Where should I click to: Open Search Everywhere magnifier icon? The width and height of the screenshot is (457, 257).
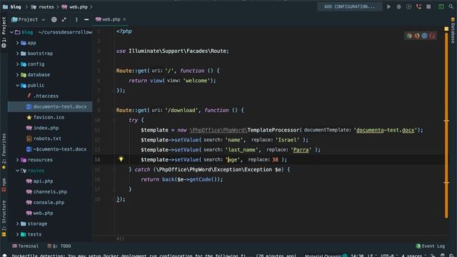click(x=451, y=6)
